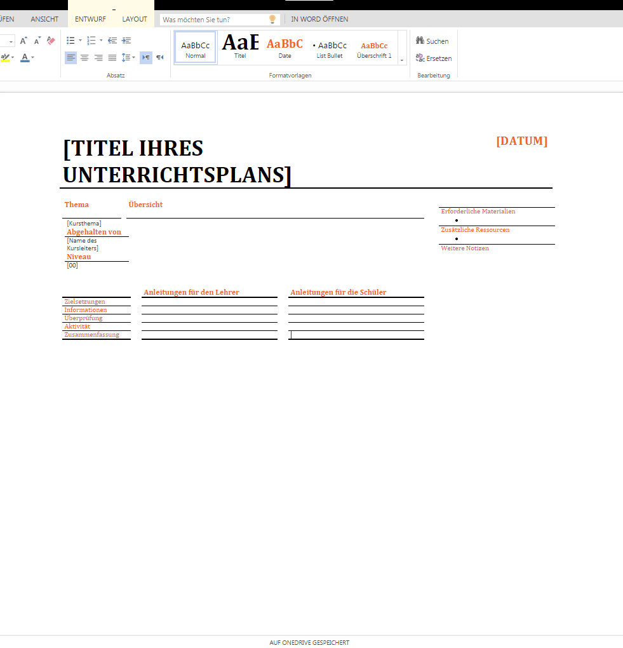
Task: Click the [Kursthema] placeholder
Action: click(x=84, y=223)
